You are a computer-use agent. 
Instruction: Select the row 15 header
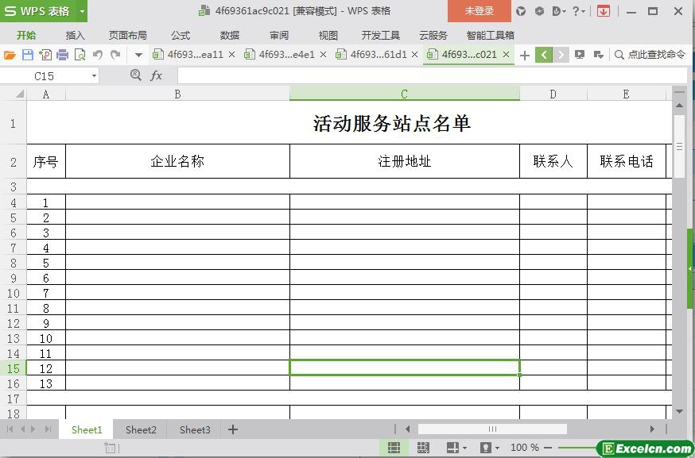point(14,368)
